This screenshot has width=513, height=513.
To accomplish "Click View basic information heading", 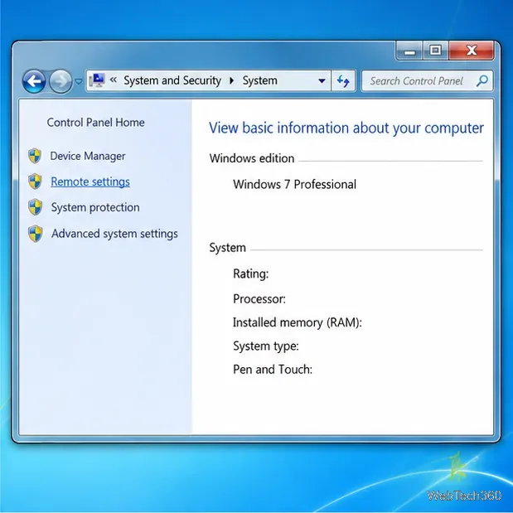I will [346, 128].
